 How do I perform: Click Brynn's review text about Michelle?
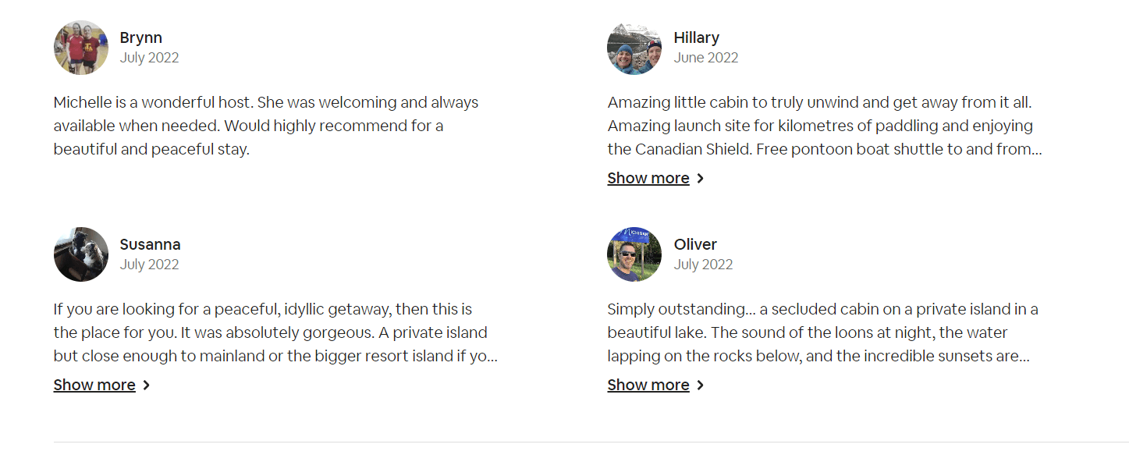click(265, 126)
